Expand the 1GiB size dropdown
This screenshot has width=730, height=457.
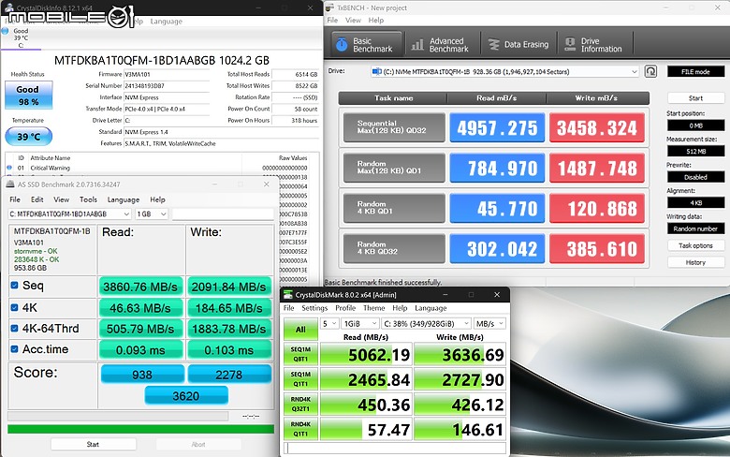[360, 324]
